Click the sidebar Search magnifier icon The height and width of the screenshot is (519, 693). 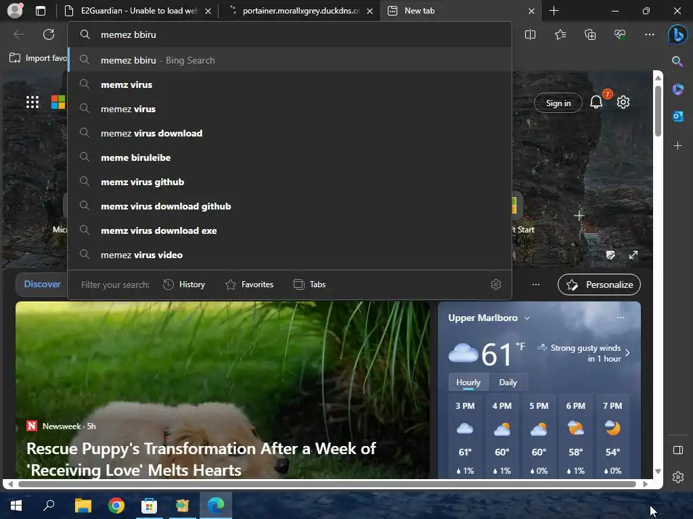click(x=677, y=61)
